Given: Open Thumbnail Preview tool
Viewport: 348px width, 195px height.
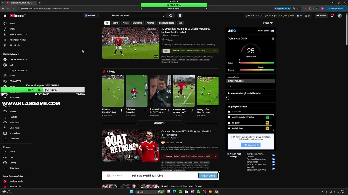Looking at the screenshot, I should coord(18,40).
